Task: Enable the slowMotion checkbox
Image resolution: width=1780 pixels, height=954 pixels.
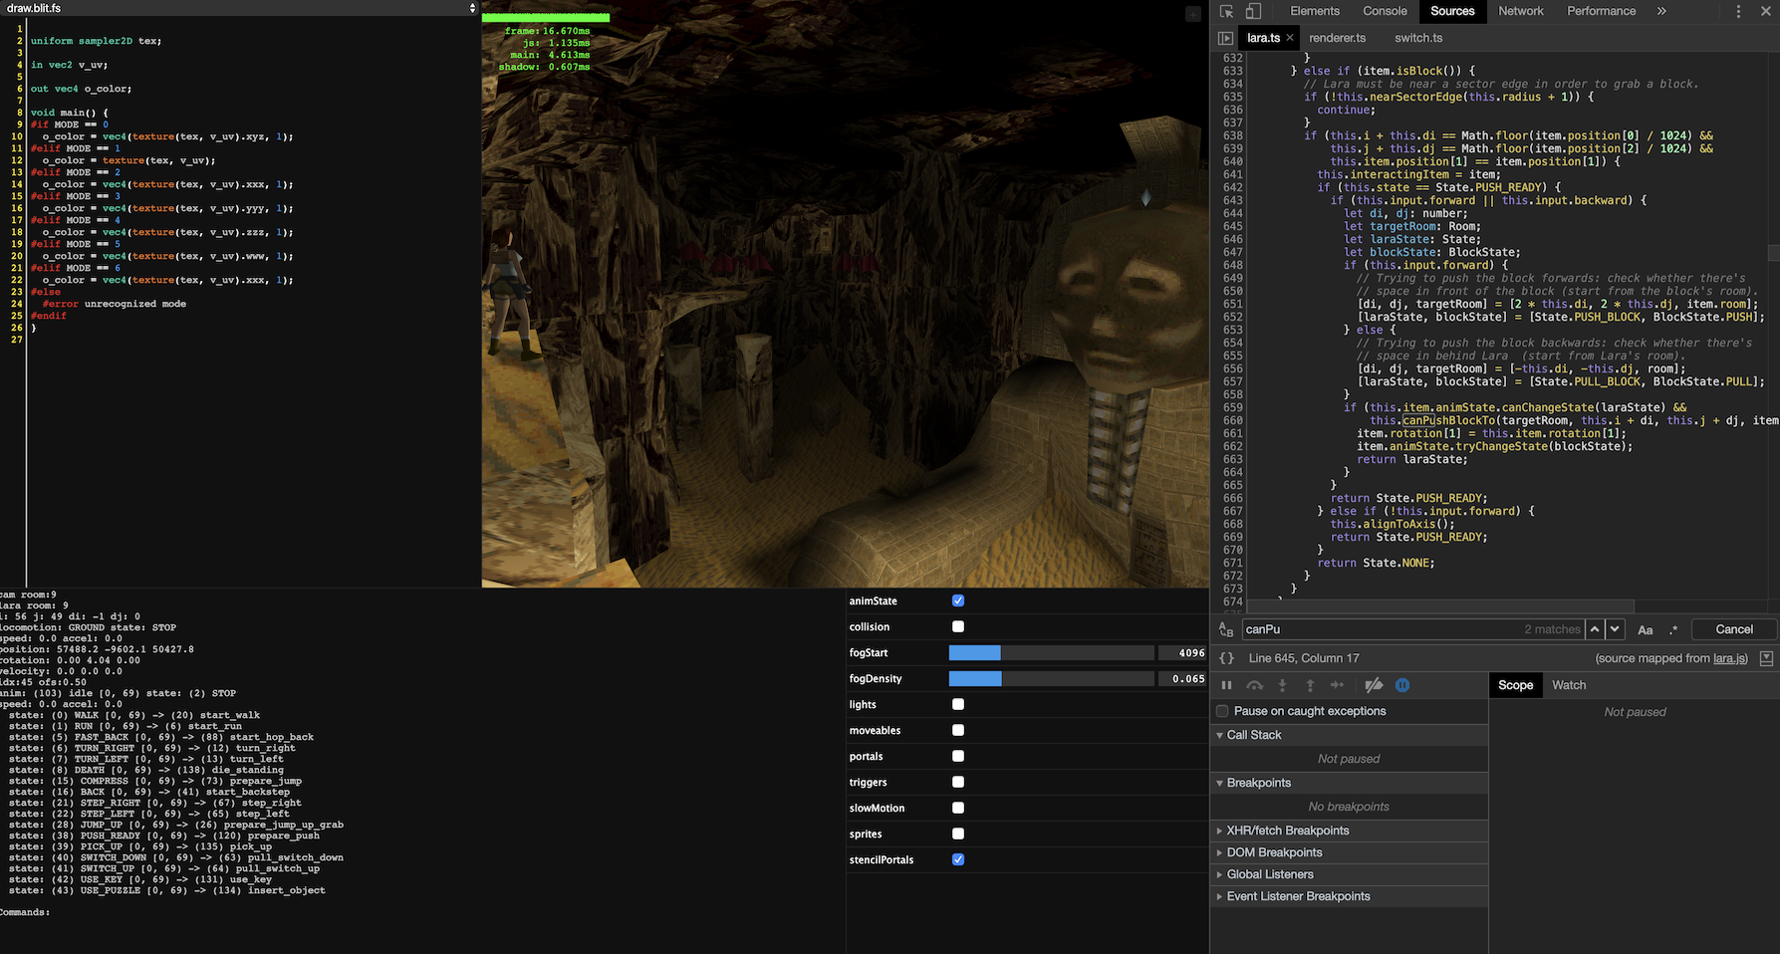Action: tap(958, 808)
